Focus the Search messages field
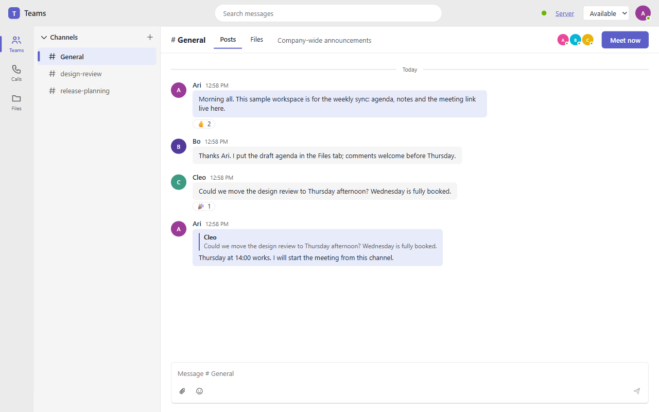The image size is (659, 412). (328, 13)
